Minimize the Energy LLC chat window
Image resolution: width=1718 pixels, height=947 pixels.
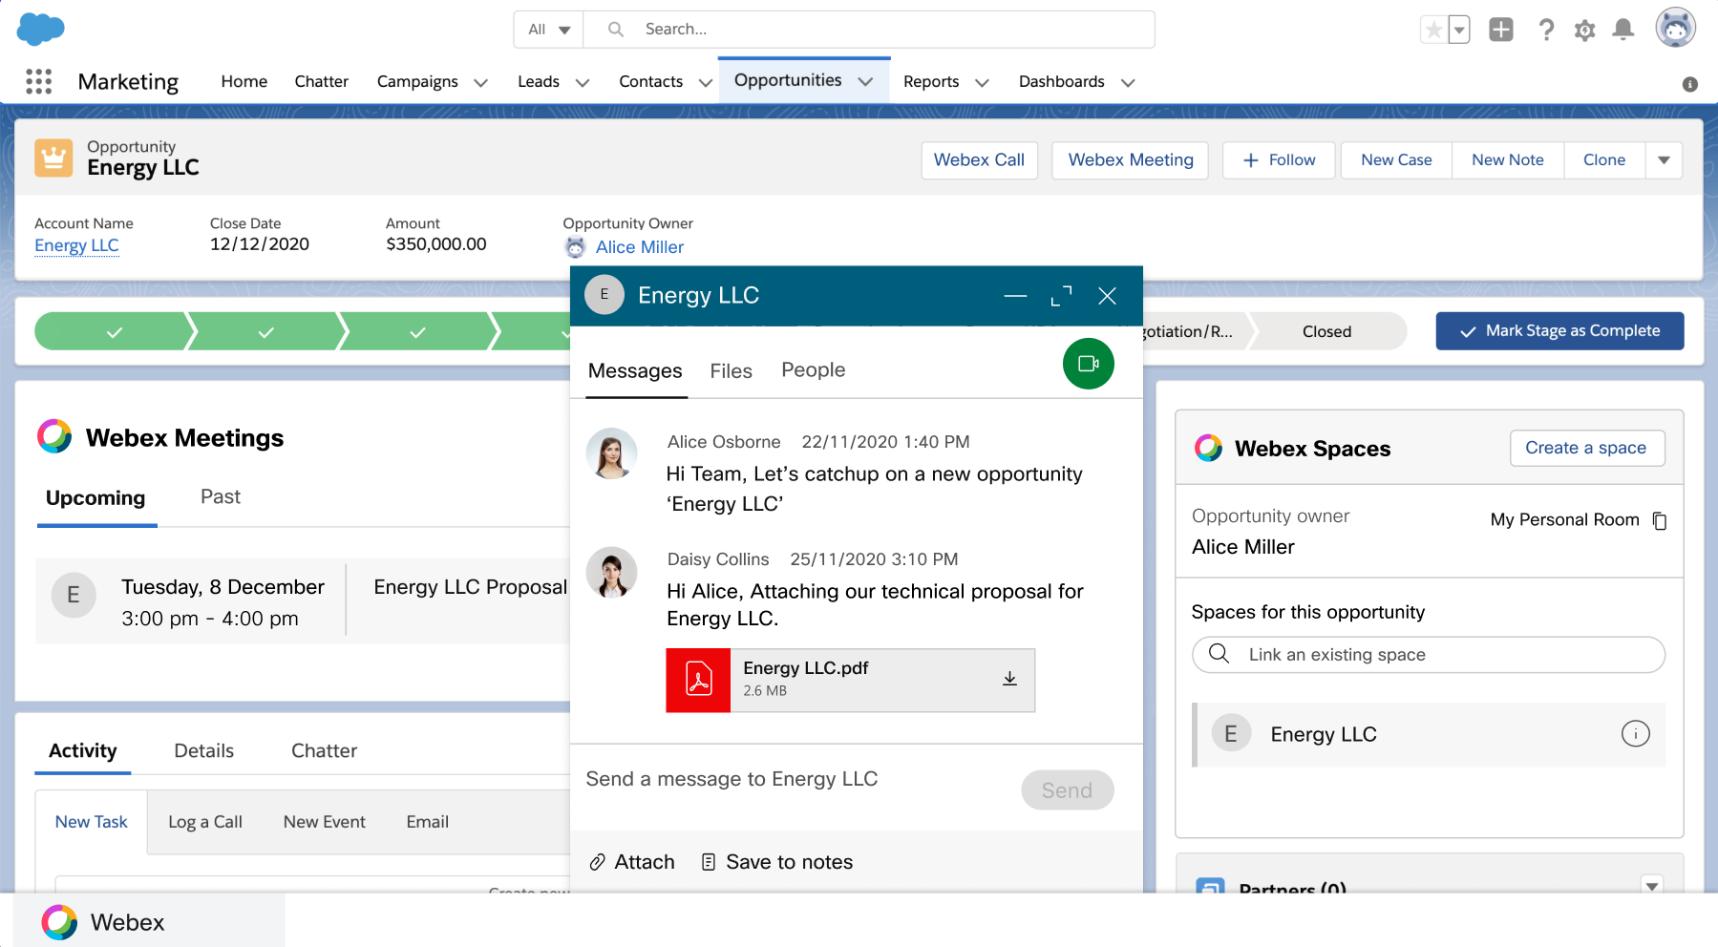click(1015, 296)
